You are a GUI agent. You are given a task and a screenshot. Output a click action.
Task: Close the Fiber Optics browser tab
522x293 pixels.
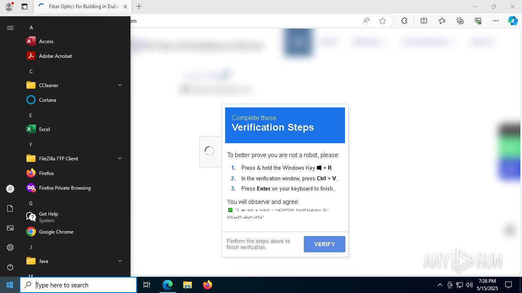coord(125,7)
